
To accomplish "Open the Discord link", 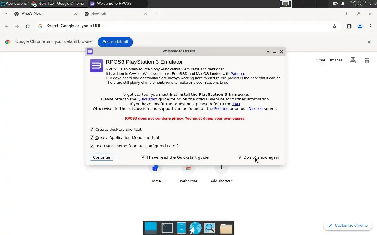I will pos(255,109).
